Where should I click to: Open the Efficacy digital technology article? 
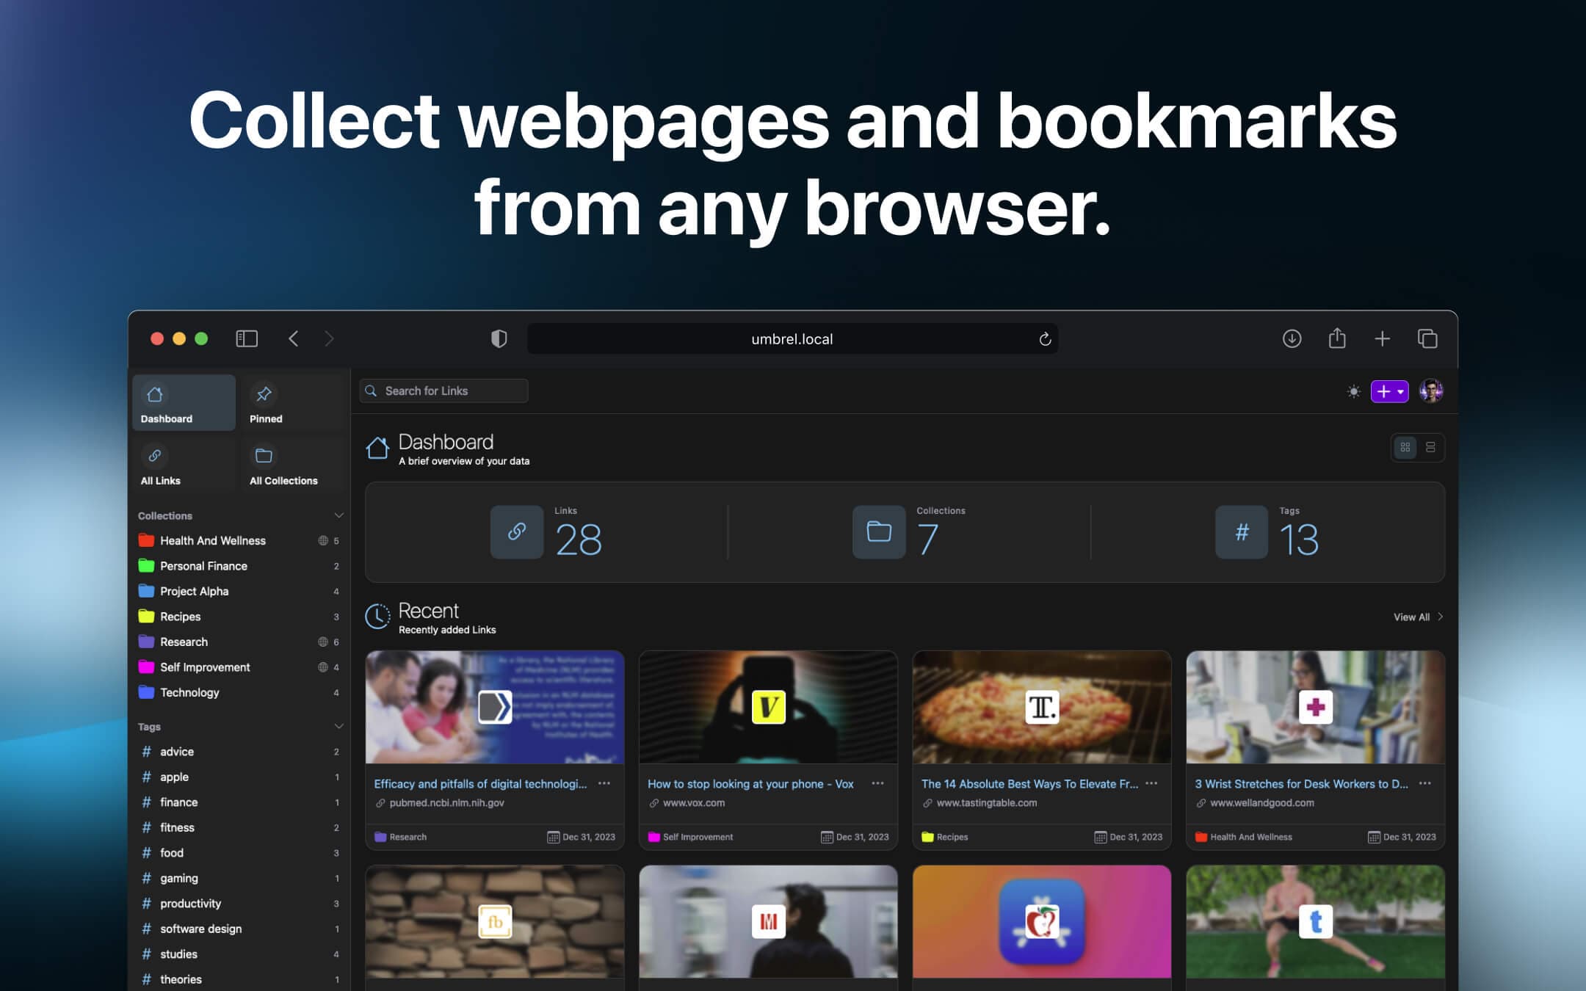coord(479,783)
